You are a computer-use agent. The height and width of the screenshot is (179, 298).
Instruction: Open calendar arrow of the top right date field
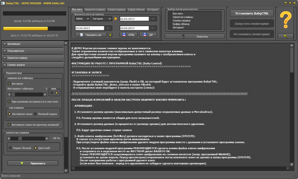[x=152, y=19]
